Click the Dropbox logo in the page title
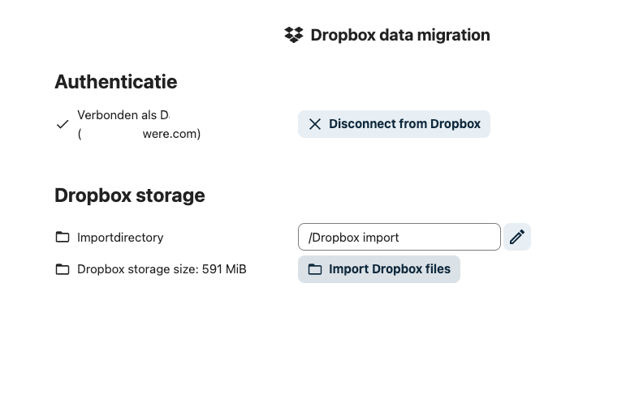Screen dimensions: 639x399 (293, 35)
